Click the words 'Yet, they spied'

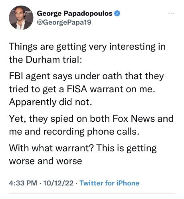click(x=41, y=119)
